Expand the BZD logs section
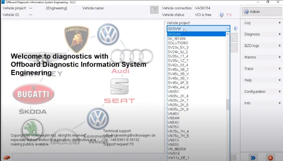283x161 pixels. coord(262,46)
